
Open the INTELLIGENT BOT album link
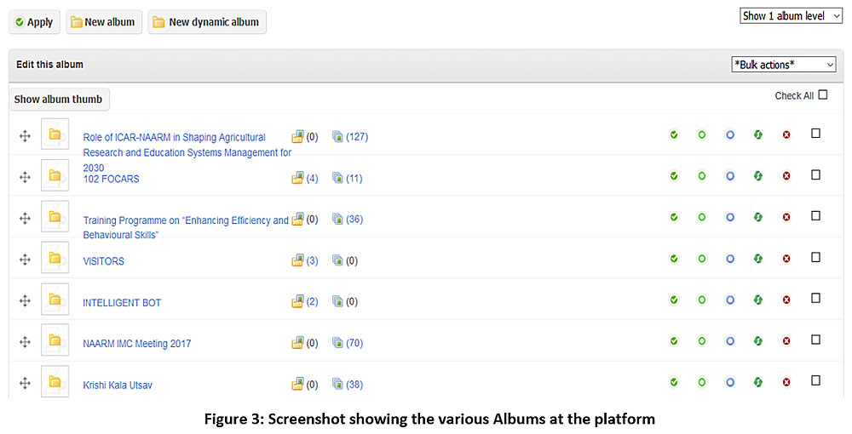(122, 303)
